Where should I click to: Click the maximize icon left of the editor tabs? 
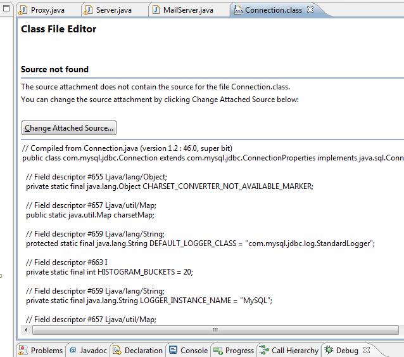6,8
